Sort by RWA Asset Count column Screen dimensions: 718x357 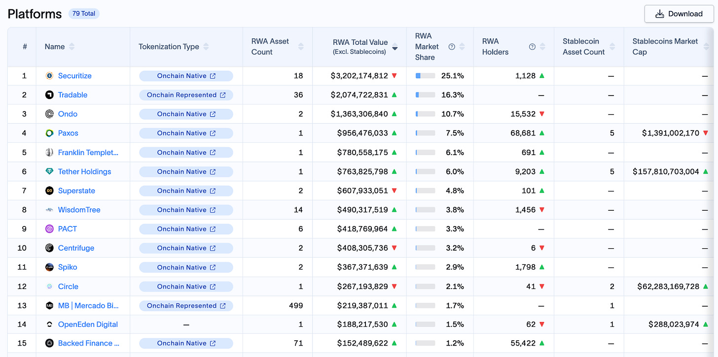301,47
